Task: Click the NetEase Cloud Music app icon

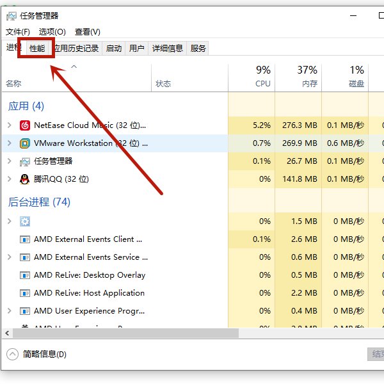Action: (x=25, y=125)
